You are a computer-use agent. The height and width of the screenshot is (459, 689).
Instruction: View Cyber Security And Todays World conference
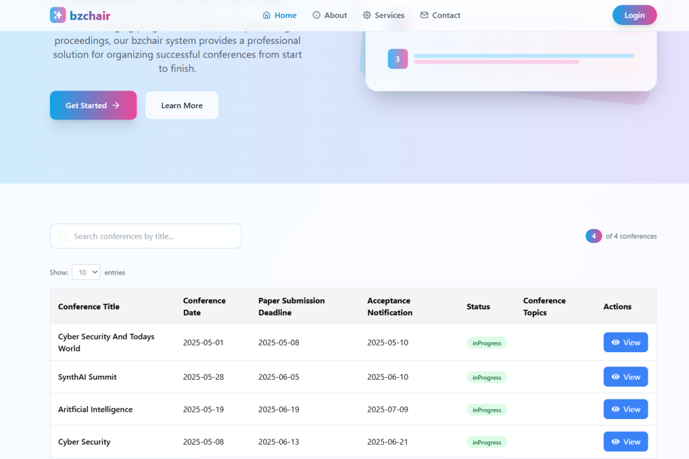[625, 342]
